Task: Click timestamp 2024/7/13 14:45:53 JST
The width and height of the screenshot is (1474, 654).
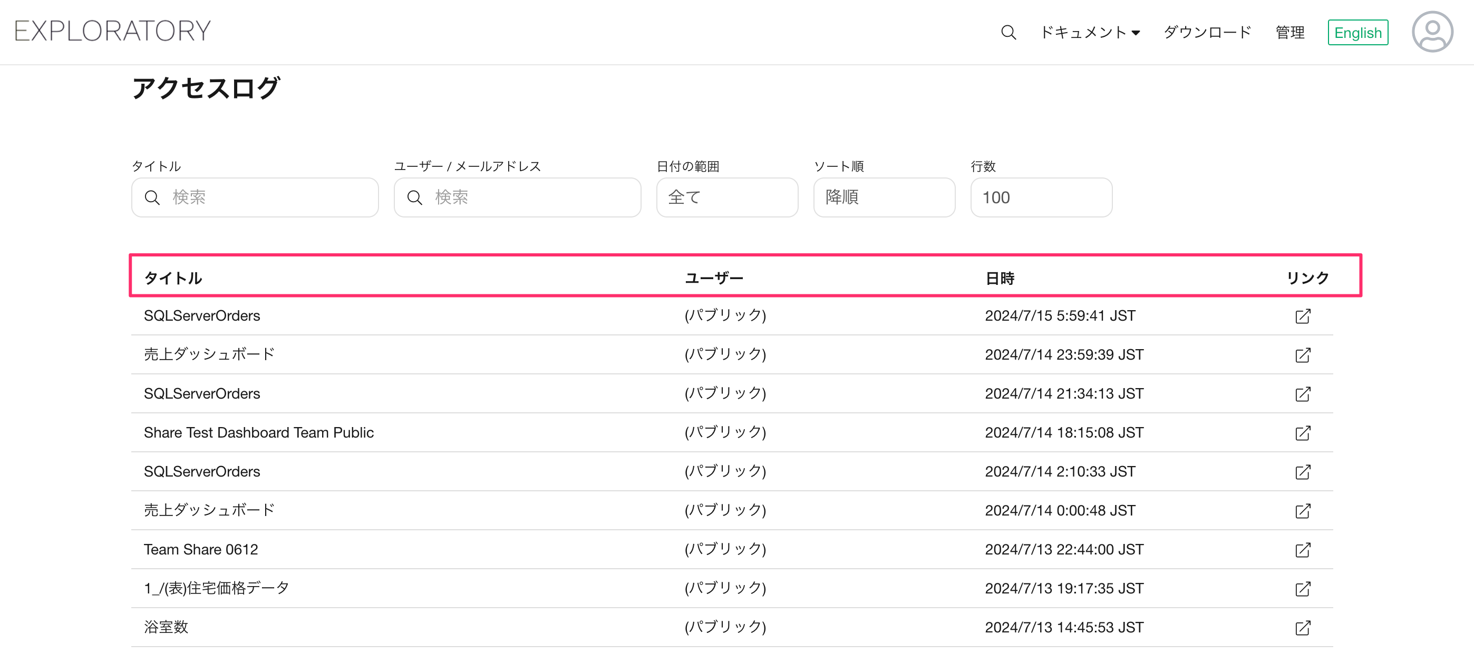Action: [x=1064, y=627]
